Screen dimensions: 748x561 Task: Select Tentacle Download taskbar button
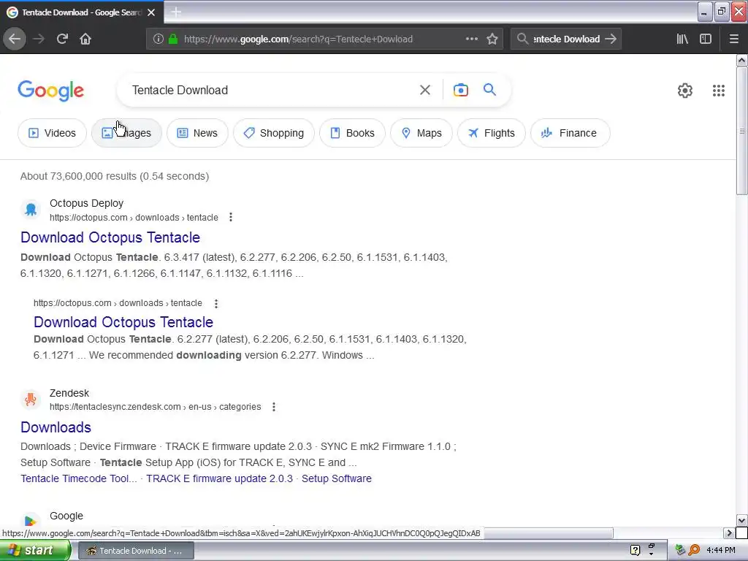pos(135,551)
